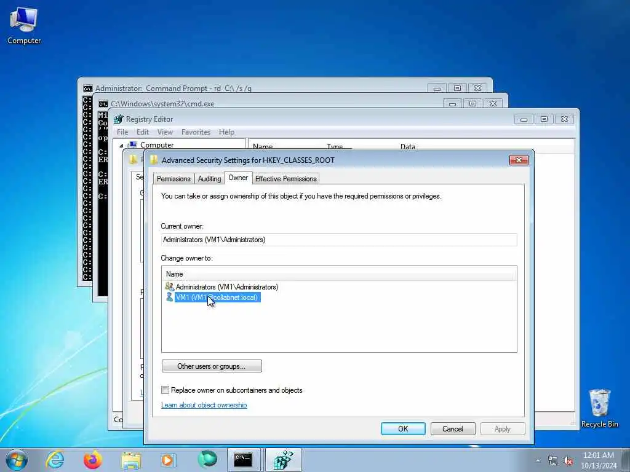630x472 pixels.
Task: Open the Windows Start menu orb
Action: 17,460
